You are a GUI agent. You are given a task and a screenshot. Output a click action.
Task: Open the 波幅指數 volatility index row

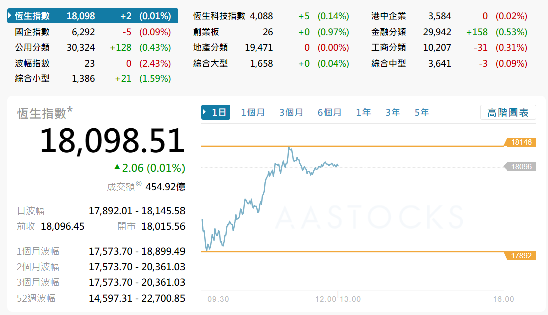click(x=33, y=64)
